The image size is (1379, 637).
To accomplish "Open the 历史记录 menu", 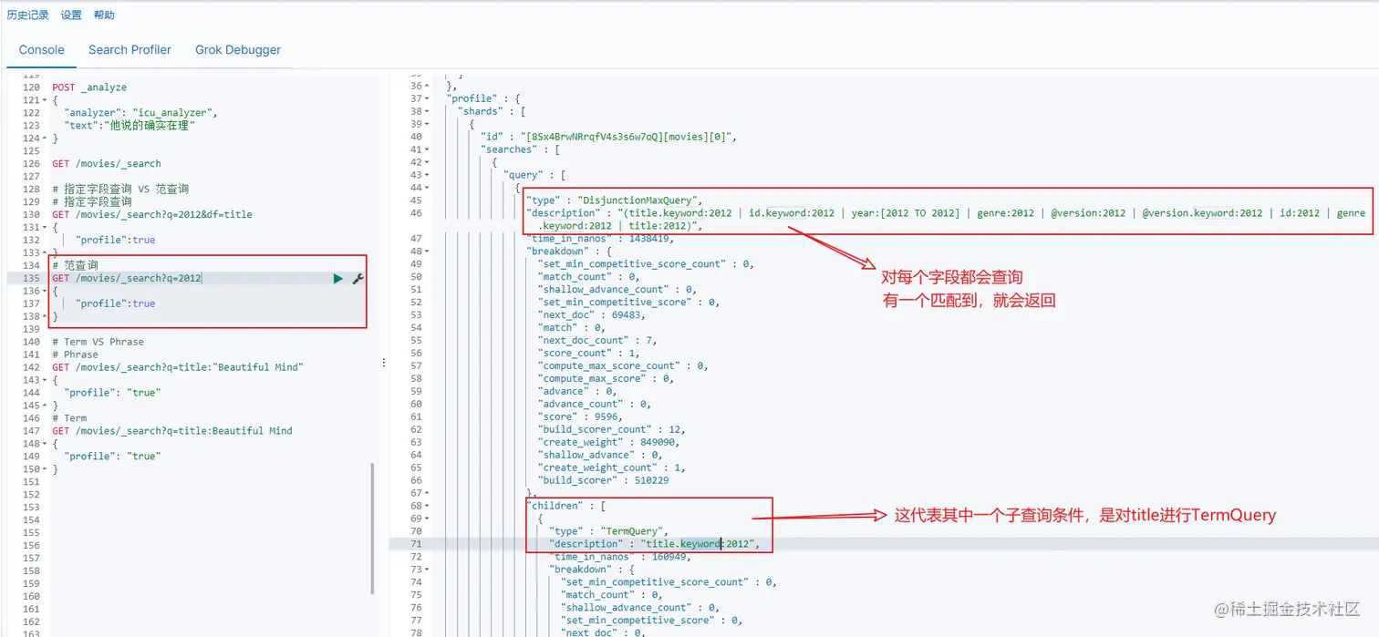I will (x=28, y=15).
